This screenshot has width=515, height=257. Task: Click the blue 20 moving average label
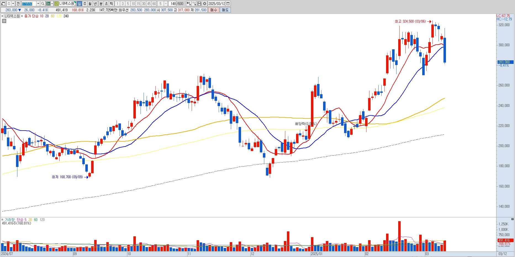tap(47, 16)
